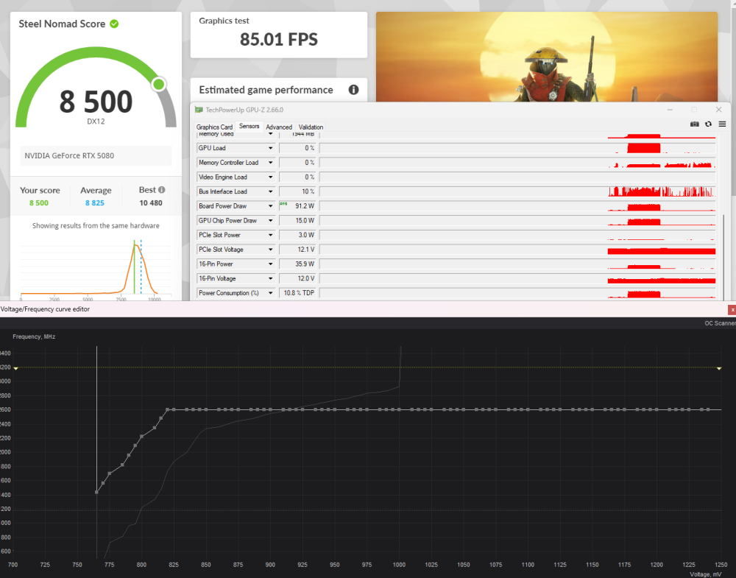The image size is (736, 578).
Task: Click the info icon next to Best score
Action: coord(161,190)
